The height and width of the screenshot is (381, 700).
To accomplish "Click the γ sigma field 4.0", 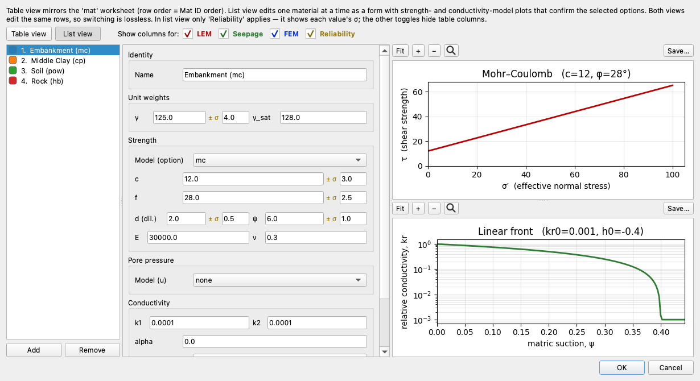I will [x=236, y=117].
